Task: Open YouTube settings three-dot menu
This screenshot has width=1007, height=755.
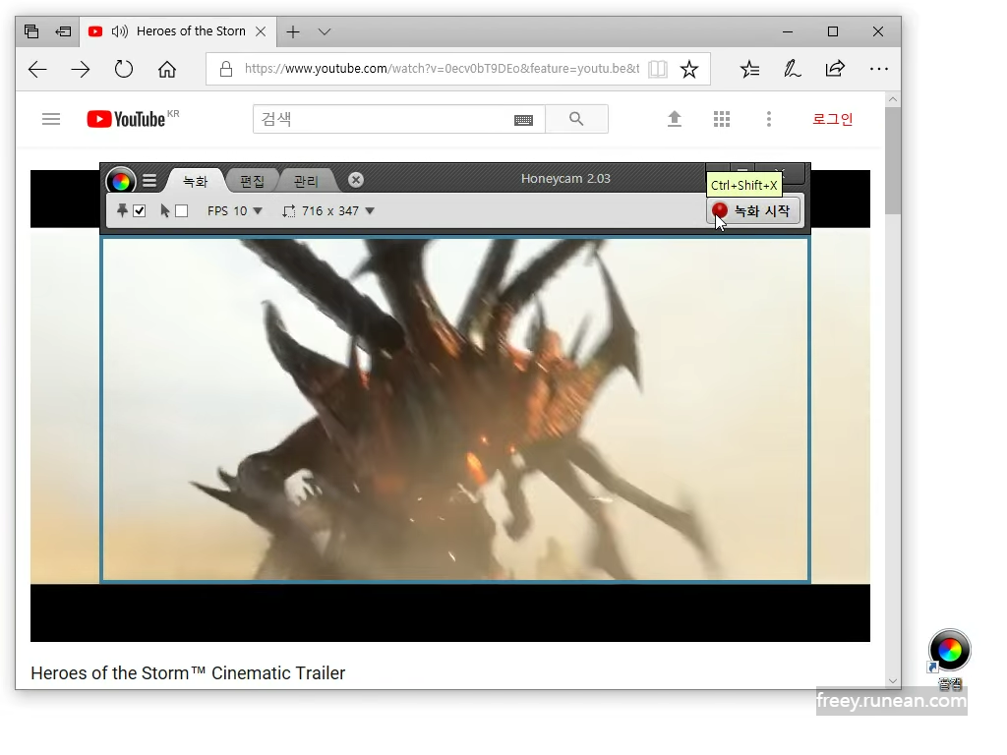Action: (769, 119)
